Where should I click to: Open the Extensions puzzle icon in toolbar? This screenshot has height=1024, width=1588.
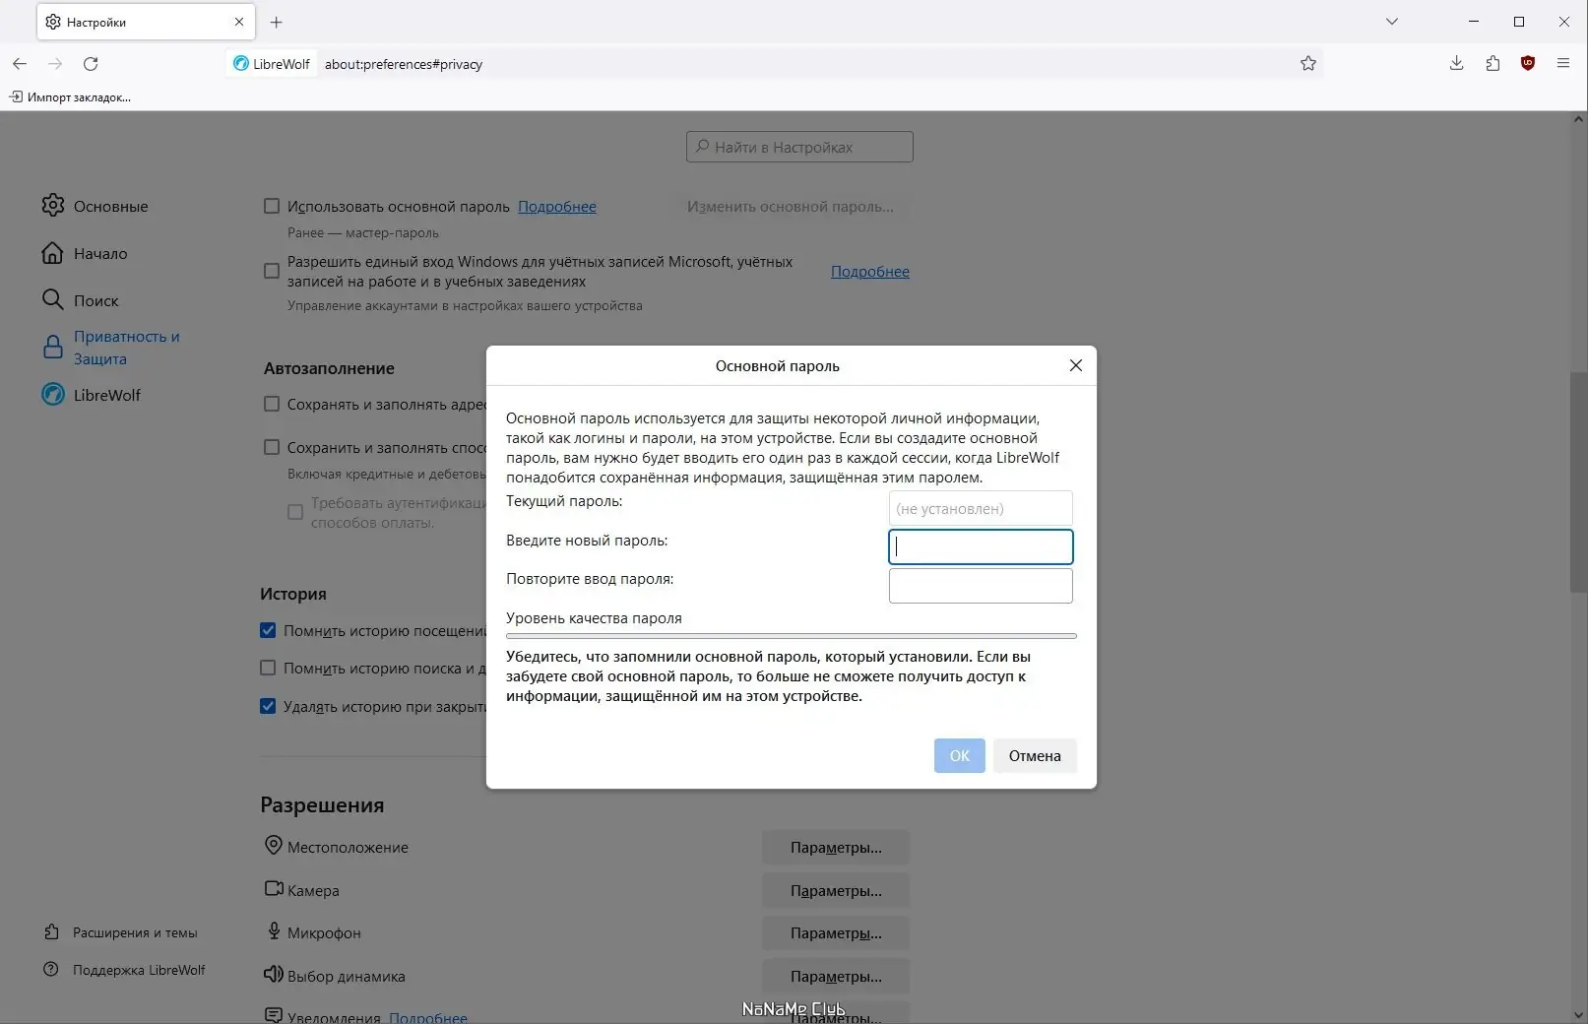point(1493,64)
